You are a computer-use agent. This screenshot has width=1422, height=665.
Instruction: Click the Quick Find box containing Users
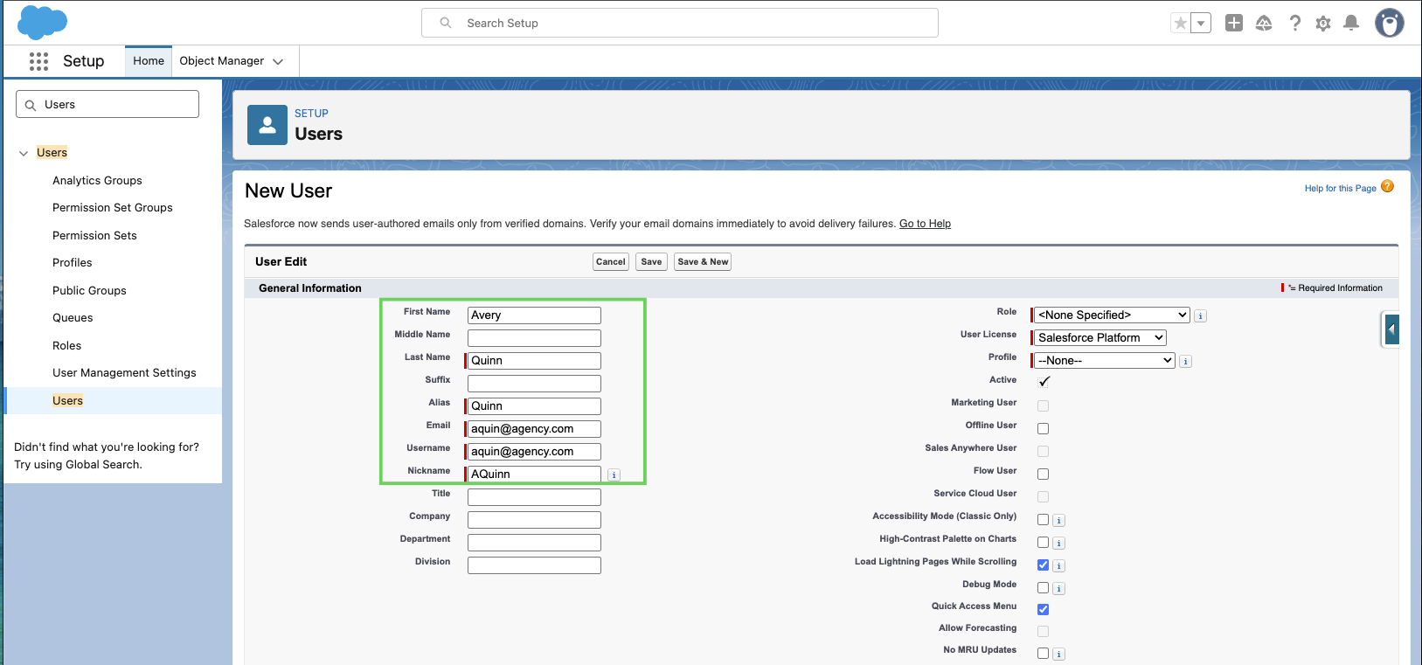(108, 104)
